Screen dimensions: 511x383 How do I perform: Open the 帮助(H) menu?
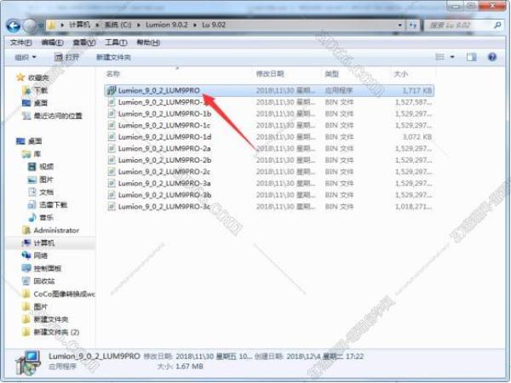click(x=148, y=43)
